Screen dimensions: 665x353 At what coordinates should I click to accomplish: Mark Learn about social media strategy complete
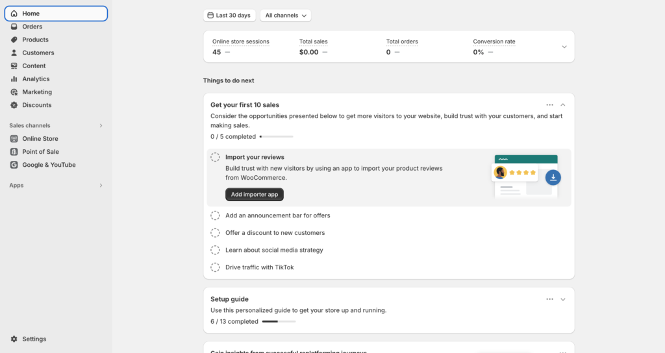pyautogui.click(x=216, y=250)
